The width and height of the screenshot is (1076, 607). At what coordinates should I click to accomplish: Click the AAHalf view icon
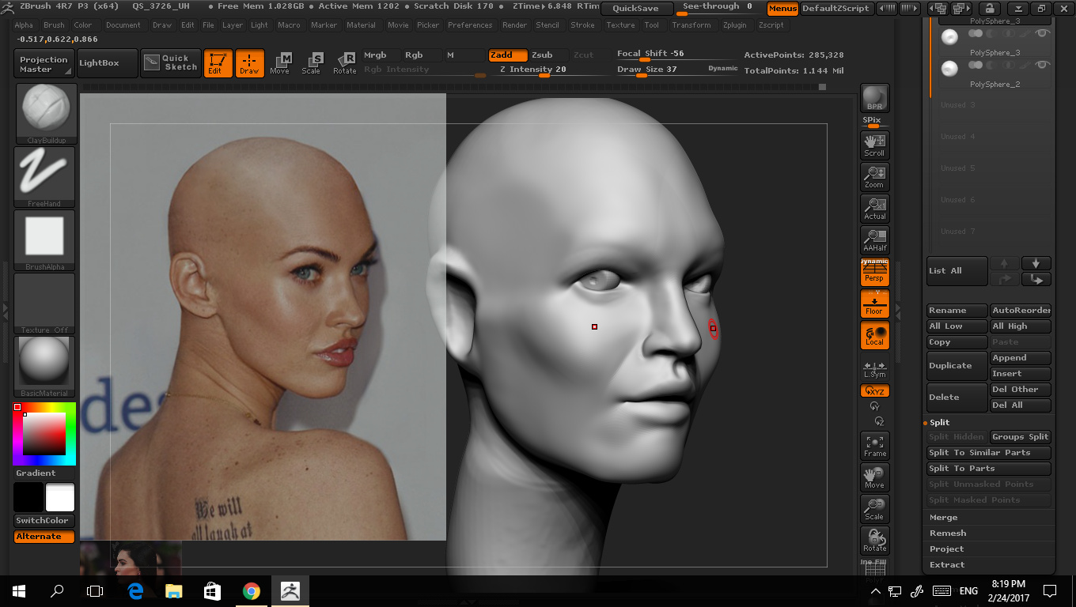pyautogui.click(x=874, y=239)
